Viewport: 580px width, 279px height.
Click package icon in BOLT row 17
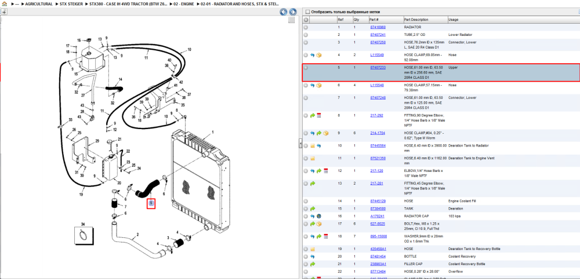[319, 223]
